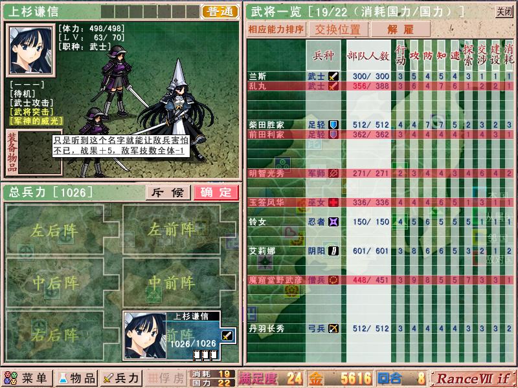Select the 左后阵 formation slot
The width and height of the screenshot is (518, 388).
click(62, 230)
